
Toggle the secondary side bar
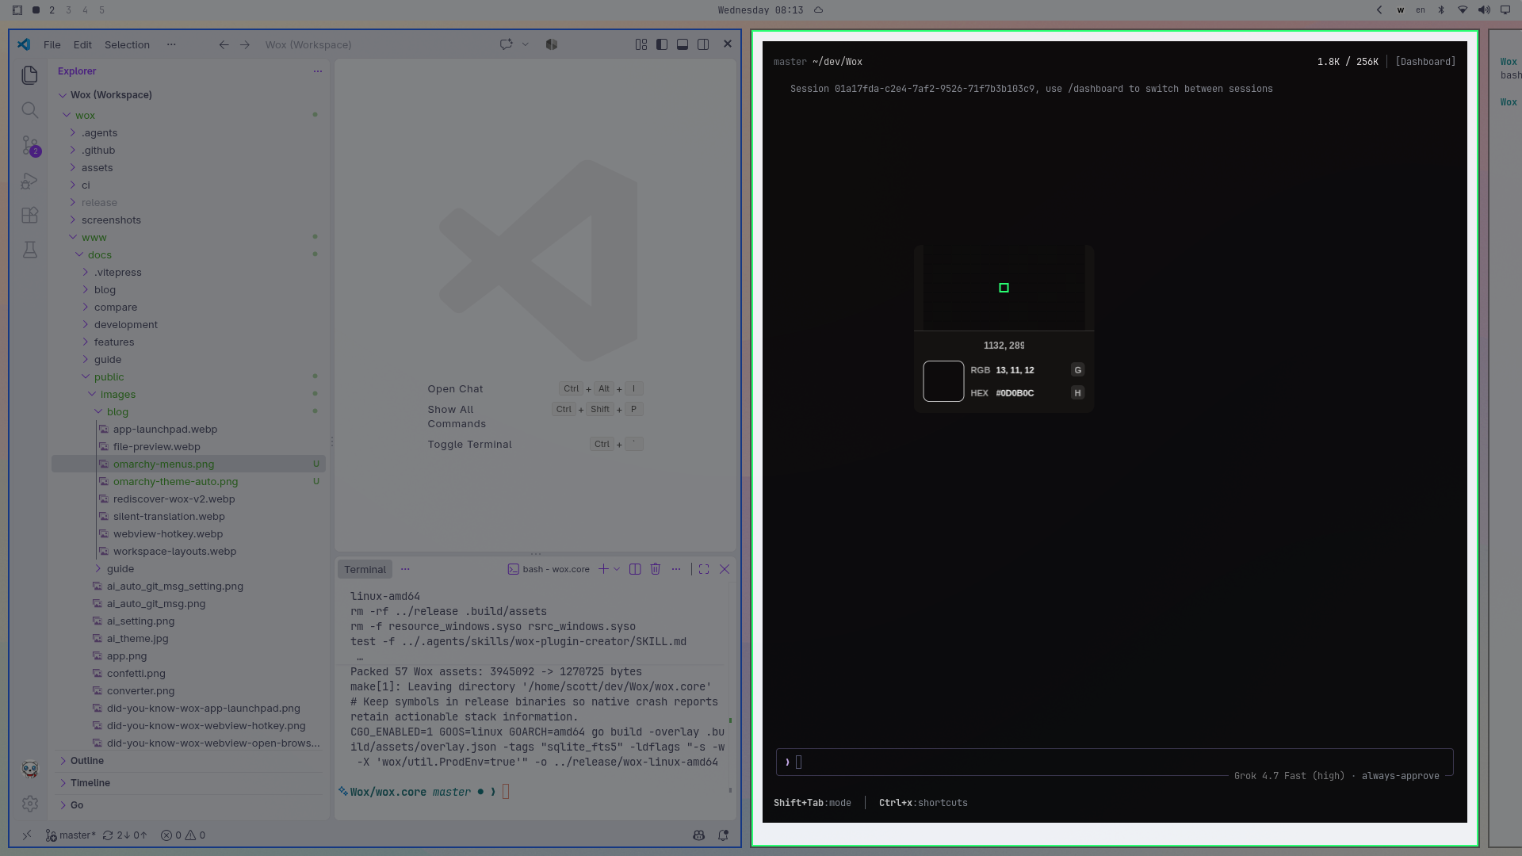click(703, 44)
